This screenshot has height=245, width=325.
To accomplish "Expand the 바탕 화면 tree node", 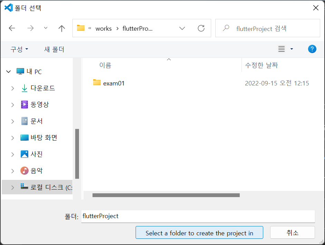I will 13,138.
